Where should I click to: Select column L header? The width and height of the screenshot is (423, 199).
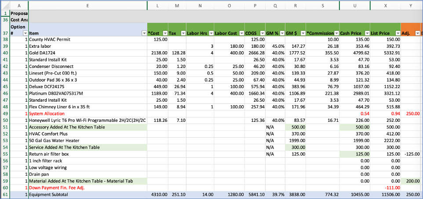pos(158,5)
